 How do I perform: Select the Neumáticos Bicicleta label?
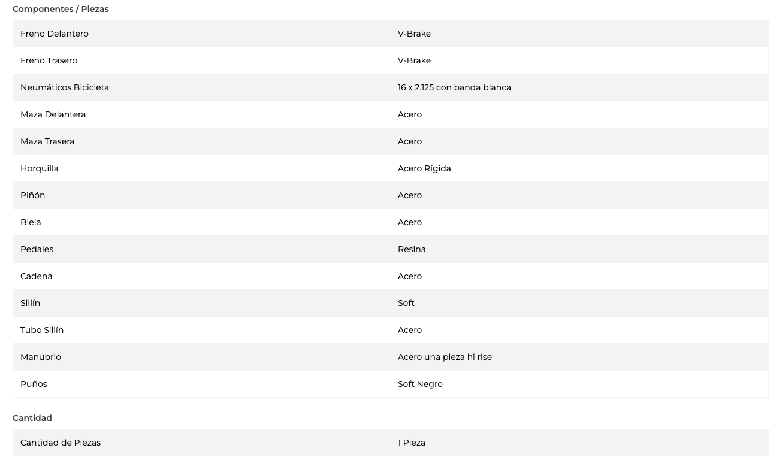65,87
